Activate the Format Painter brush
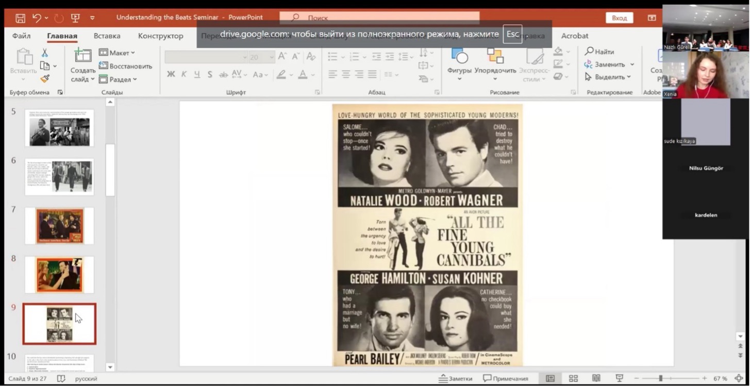This screenshot has width=751, height=387. 45,79
